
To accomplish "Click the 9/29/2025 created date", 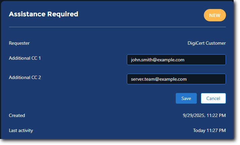I will click(x=193, y=115).
